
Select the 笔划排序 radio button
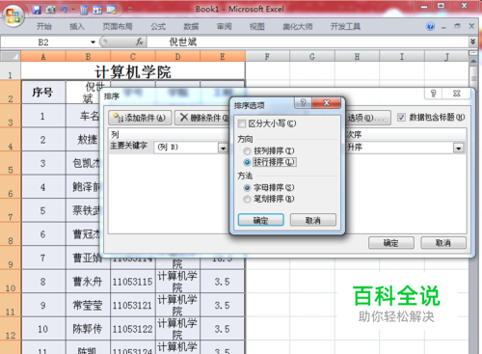click(247, 199)
